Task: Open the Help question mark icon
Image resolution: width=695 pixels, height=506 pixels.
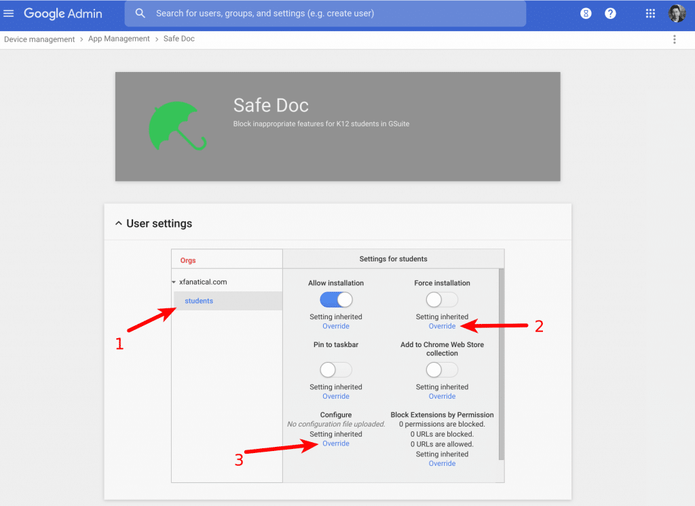Action: (610, 14)
